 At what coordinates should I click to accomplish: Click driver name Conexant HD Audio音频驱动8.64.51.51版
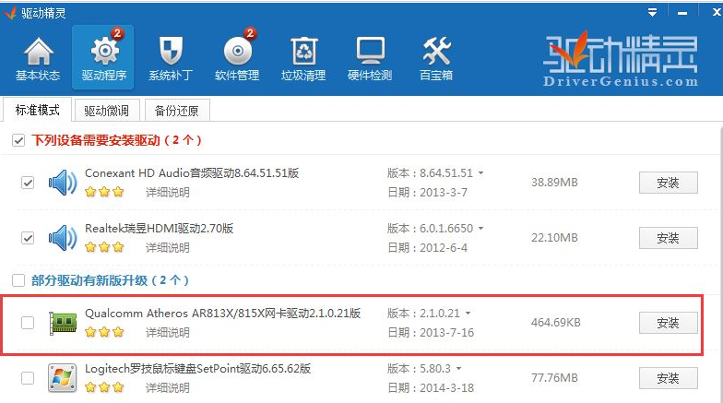(x=192, y=173)
